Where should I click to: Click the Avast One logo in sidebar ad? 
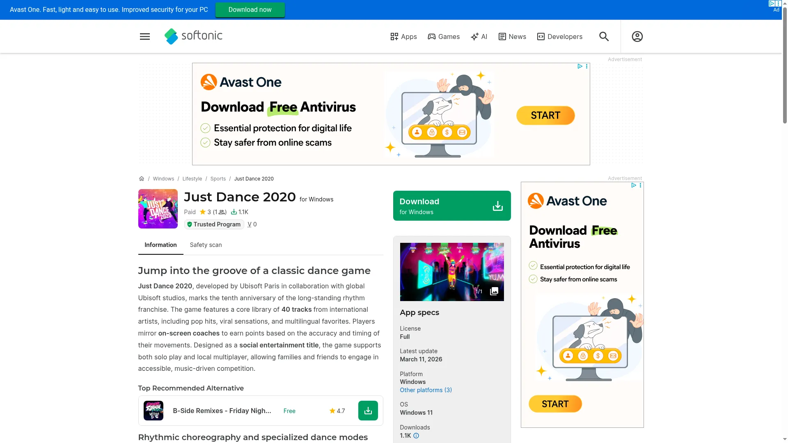click(567, 201)
